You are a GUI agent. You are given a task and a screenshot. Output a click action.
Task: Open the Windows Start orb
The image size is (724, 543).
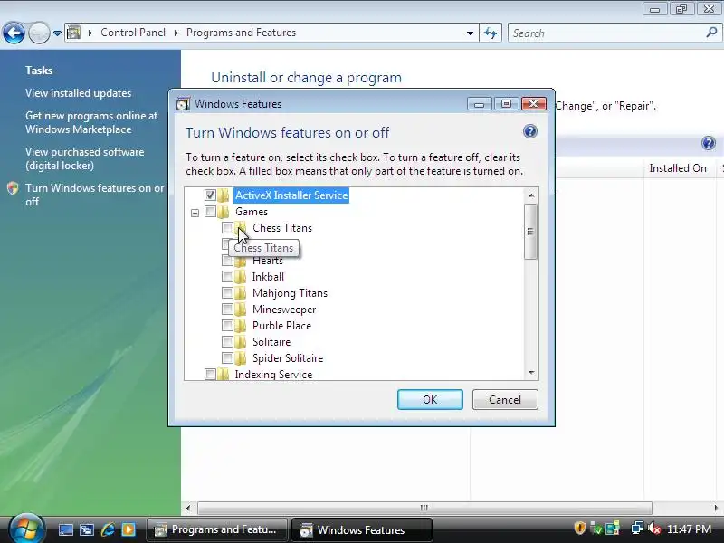(x=25, y=529)
